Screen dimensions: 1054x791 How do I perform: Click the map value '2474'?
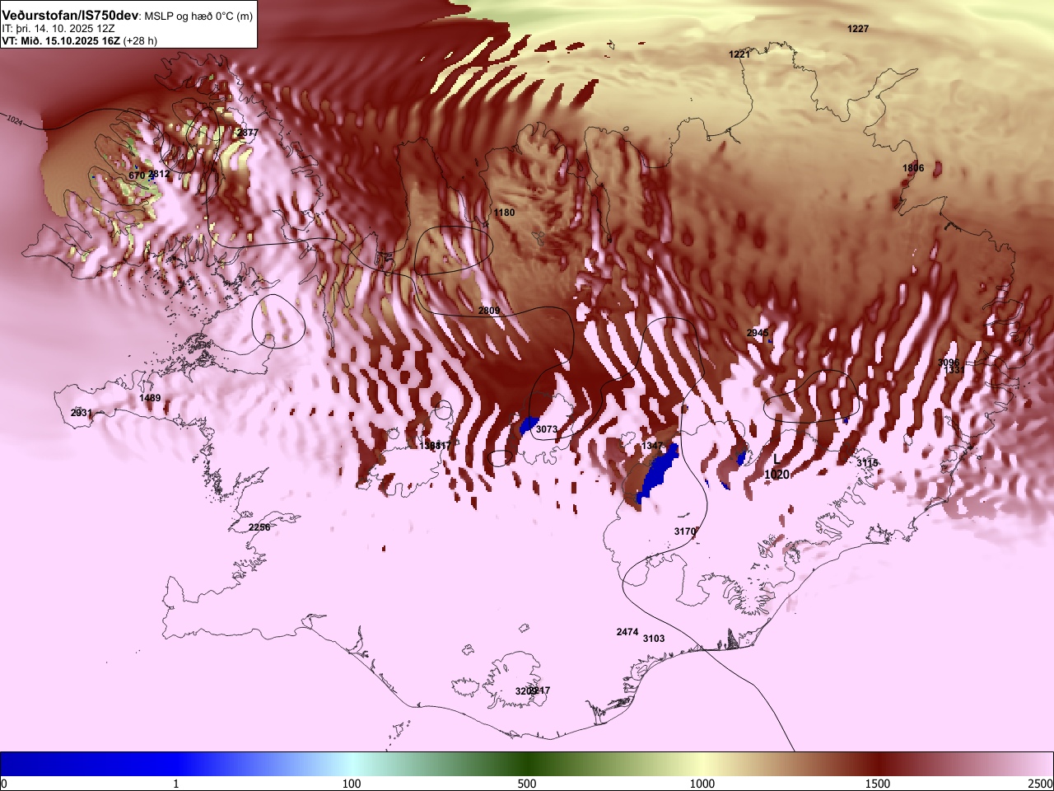click(x=627, y=632)
